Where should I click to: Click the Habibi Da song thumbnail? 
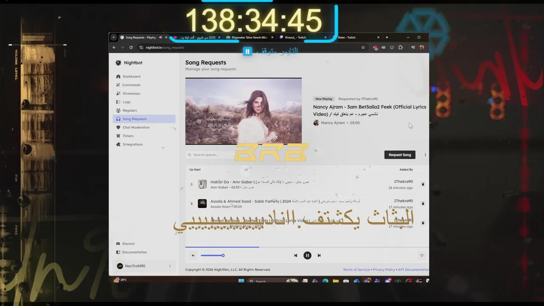pyautogui.click(x=202, y=184)
